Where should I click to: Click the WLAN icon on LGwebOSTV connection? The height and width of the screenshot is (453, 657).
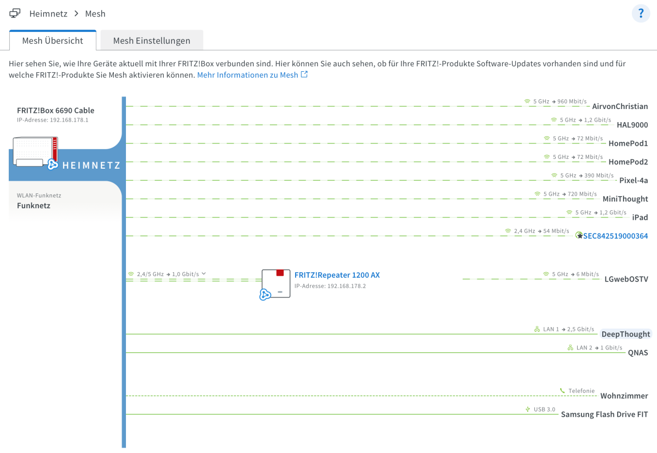click(546, 274)
